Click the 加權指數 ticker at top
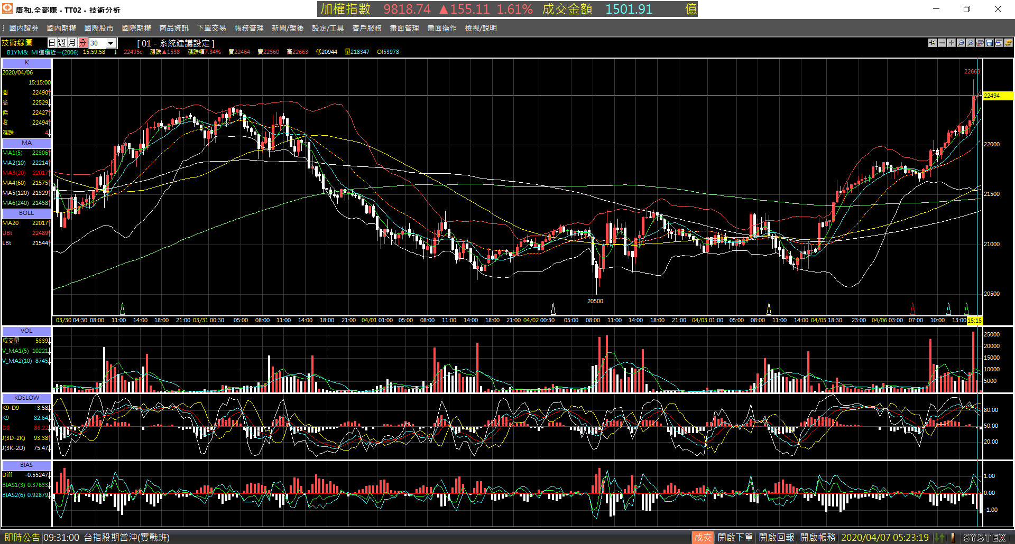This screenshot has width=1015, height=544. [346, 9]
